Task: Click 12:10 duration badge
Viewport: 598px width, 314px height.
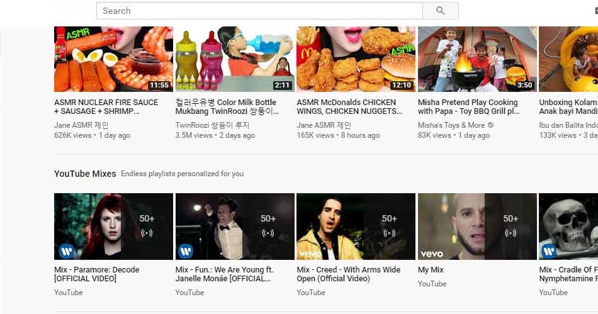Action: tap(402, 85)
